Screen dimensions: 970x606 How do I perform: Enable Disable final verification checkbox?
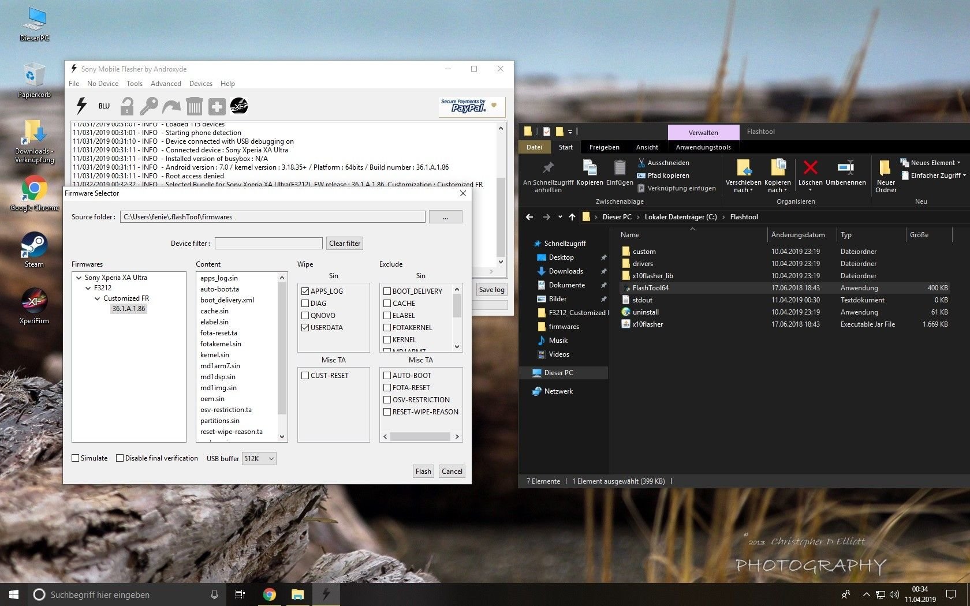(120, 458)
